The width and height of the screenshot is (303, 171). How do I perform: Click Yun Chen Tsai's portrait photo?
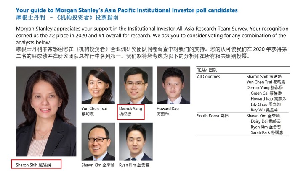point(98,85)
